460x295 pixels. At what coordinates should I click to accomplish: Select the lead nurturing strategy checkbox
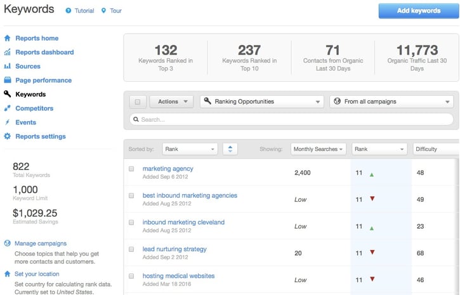click(131, 250)
